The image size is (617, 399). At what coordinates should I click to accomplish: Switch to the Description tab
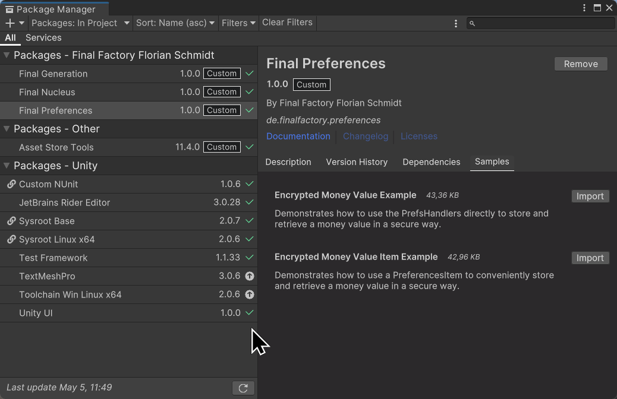point(288,162)
